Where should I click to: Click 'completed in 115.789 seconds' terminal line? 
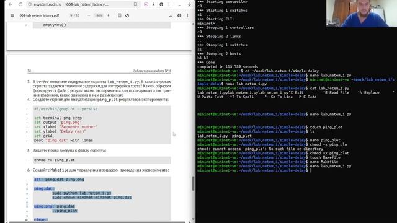(x=228, y=66)
